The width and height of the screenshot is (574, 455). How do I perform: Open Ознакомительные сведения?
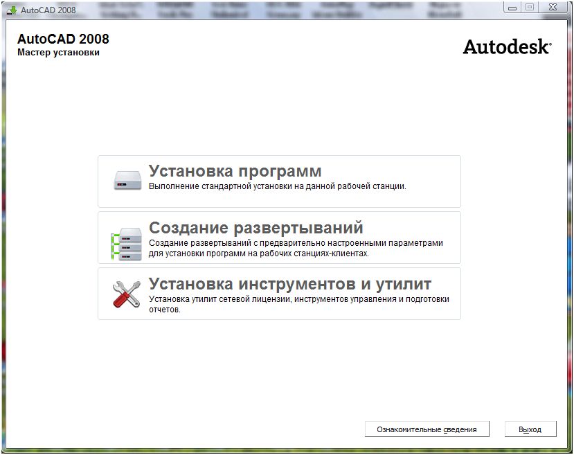pyautogui.click(x=427, y=429)
